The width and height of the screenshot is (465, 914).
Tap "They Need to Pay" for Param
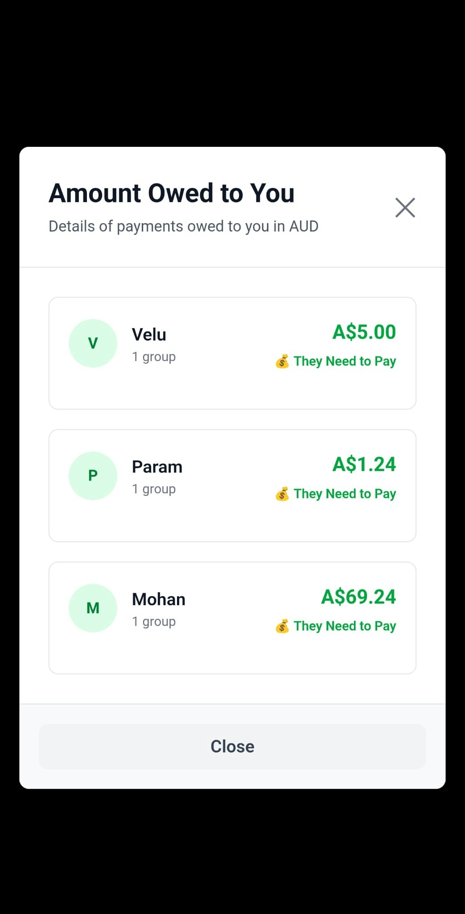pyautogui.click(x=345, y=494)
